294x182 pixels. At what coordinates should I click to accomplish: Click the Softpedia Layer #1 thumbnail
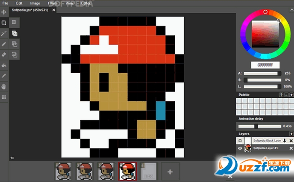[247, 148]
